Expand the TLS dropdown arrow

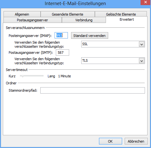tap(142, 61)
